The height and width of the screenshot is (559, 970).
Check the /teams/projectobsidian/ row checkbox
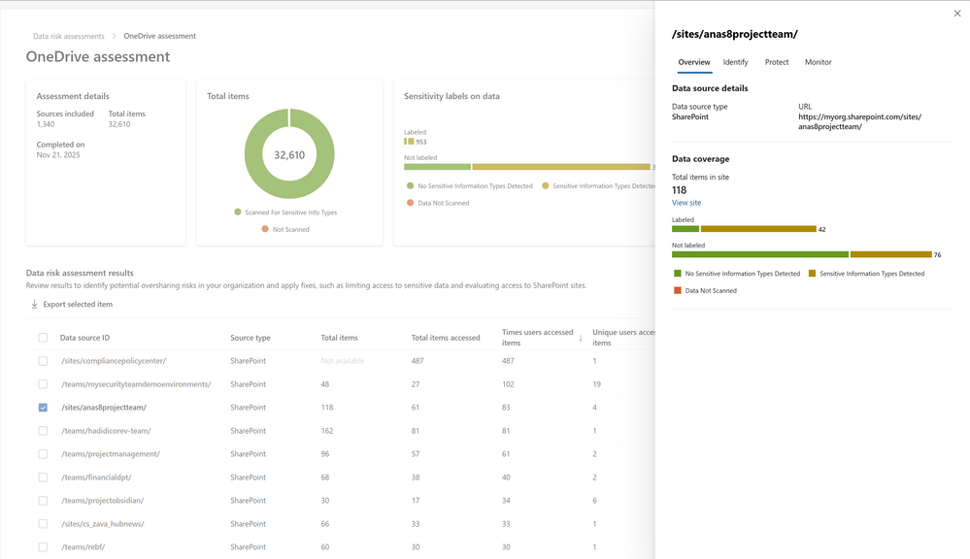click(43, 500)
